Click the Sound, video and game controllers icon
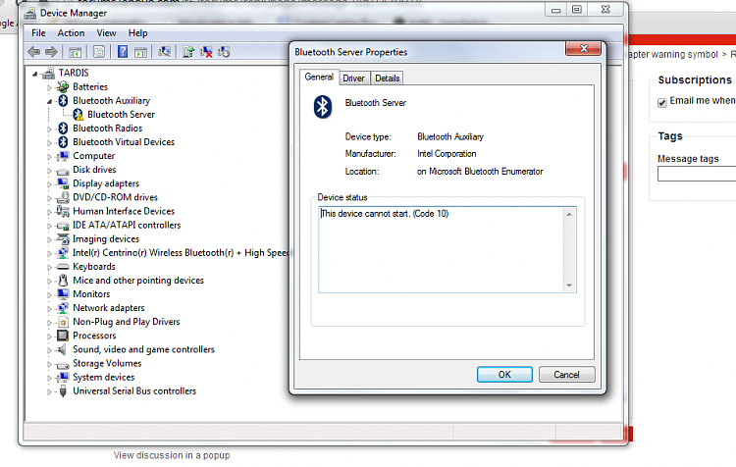 [x=62, y=349]
